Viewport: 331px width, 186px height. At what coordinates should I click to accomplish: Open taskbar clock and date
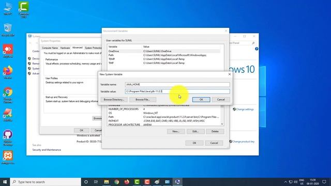click(x=313, y=182)
